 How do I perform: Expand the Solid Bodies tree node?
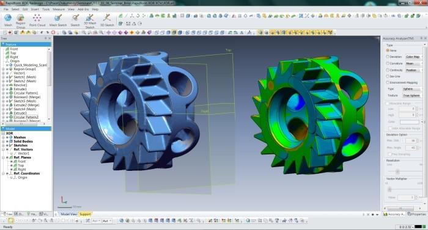tap(3, 142)
